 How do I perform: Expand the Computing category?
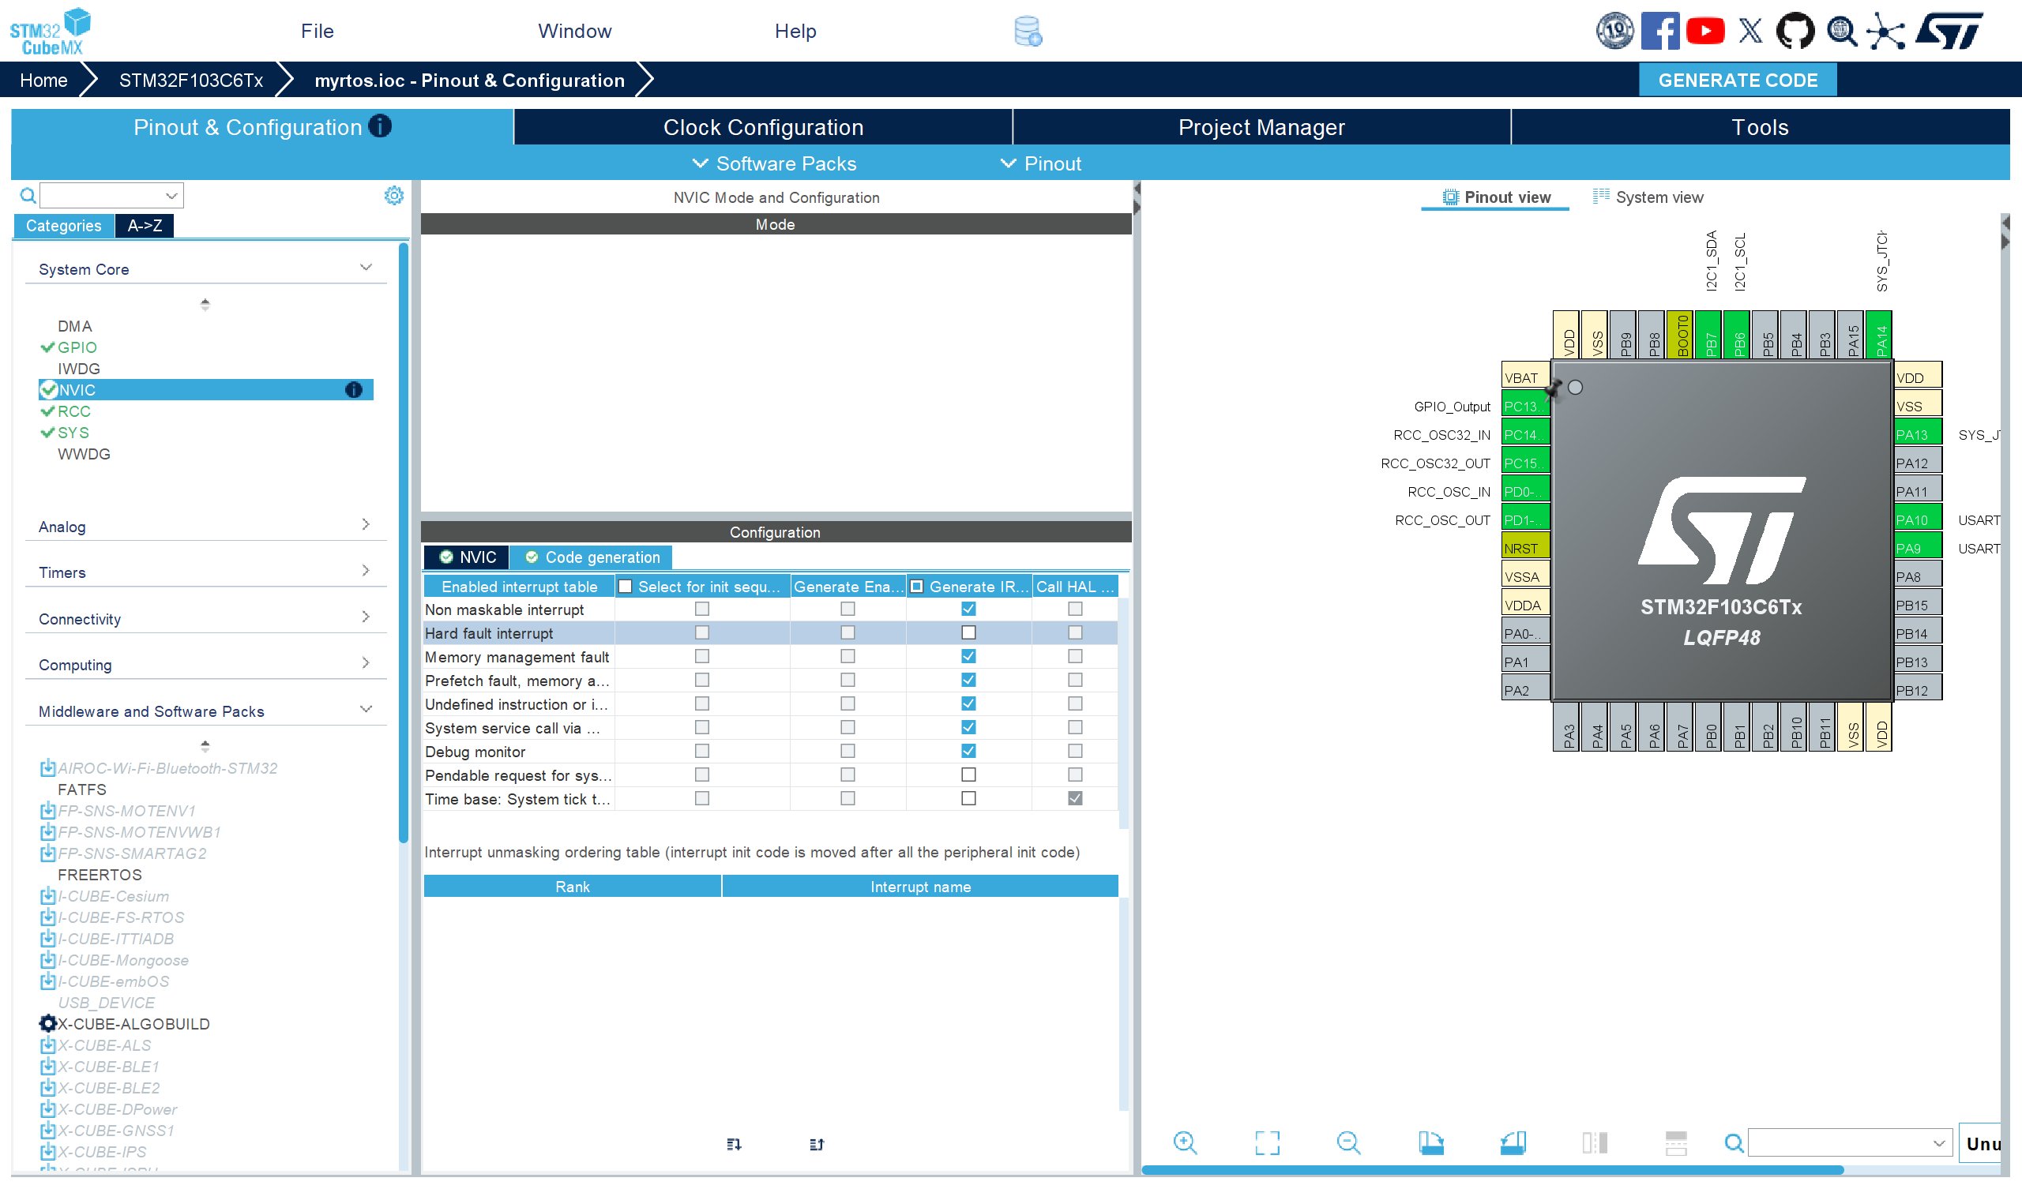click(366, 662)
